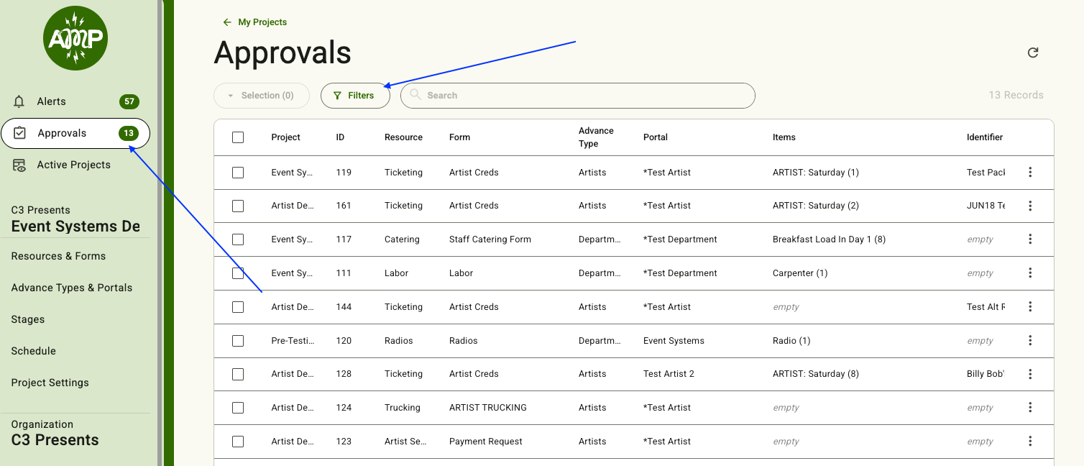Viewport: 1084px width, 466px height.
Task: Open row menu for ID 119
Action: pyautogui.click(x=1030, y=173)
